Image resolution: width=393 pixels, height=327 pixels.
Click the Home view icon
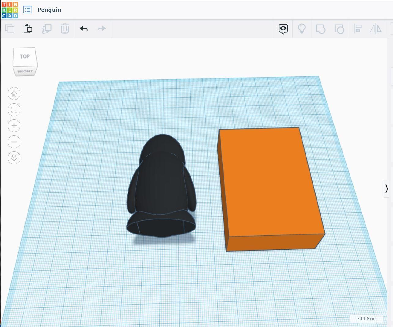[x=14, y=93]
